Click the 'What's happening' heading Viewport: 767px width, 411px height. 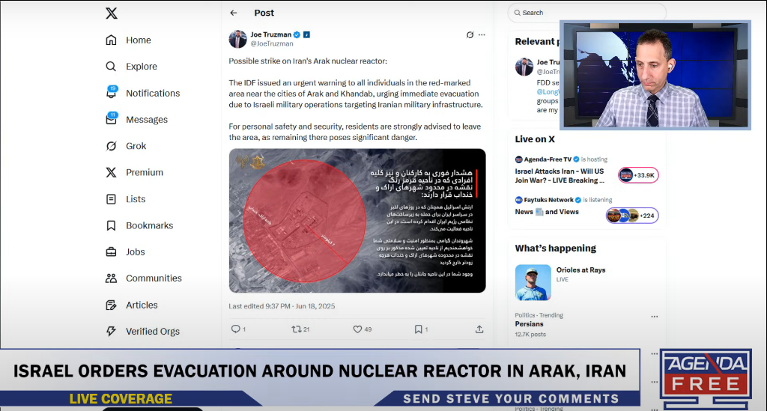tap(556, 249)
